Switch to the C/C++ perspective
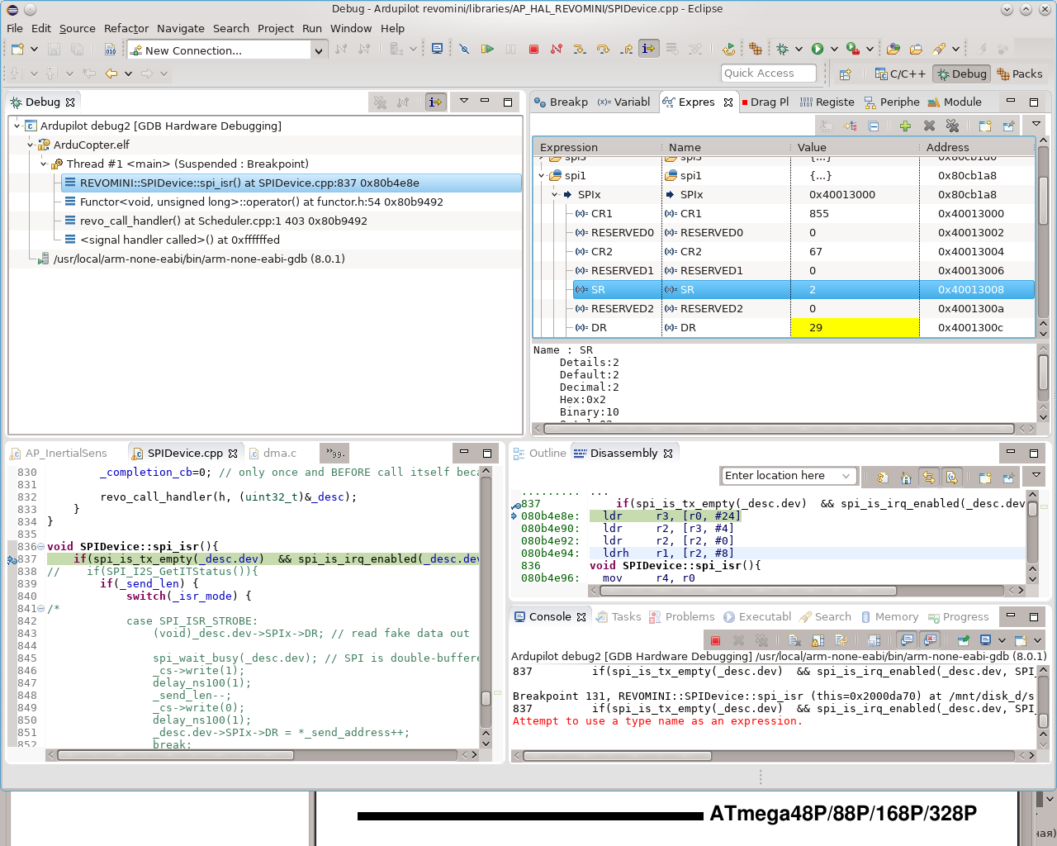1057x846 pixels. (x=900, y=74)
